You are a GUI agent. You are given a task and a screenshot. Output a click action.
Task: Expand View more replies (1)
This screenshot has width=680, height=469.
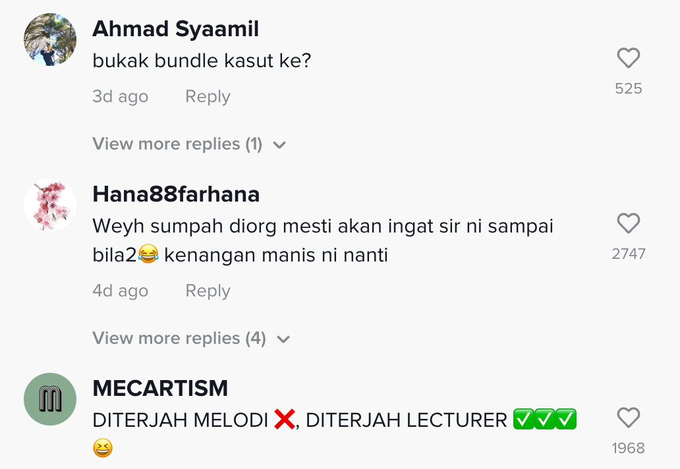pyautogui.click(x=177, y=144)
